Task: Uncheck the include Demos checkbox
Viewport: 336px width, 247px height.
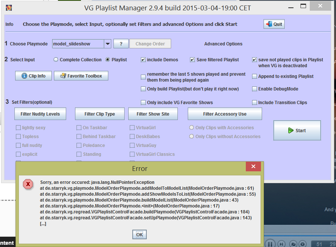Action: pos(143,60)
